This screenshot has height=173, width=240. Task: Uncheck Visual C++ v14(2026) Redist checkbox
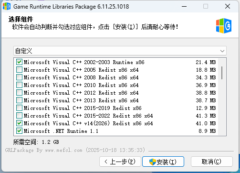pyautogui.click(x=19, y=123)
